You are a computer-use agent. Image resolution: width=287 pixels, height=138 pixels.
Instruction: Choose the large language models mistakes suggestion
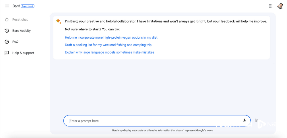tap(109, 52)
